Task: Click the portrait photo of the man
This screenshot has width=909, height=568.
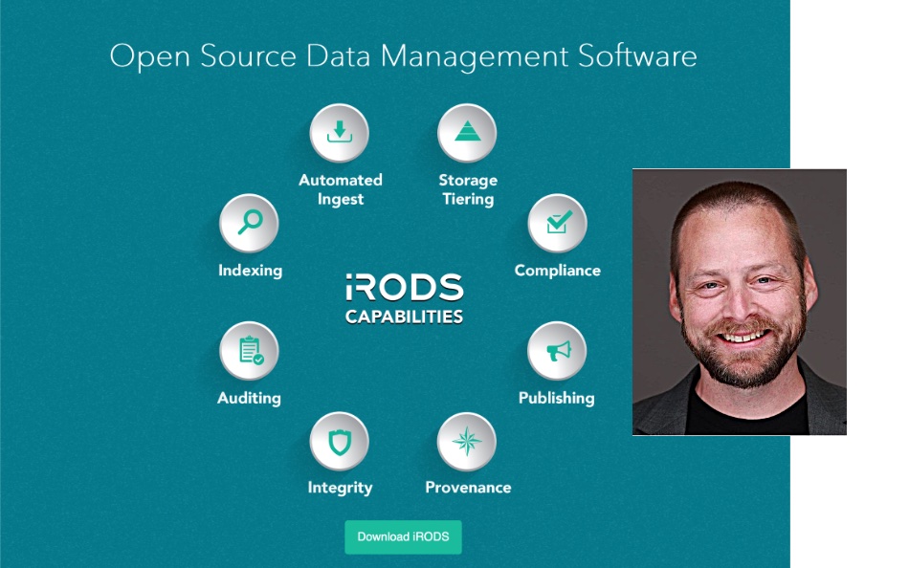Action: 739,302
